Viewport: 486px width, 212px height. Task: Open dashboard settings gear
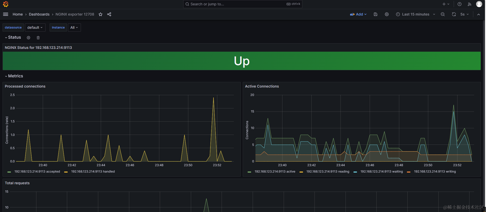[x=387, y=14]
